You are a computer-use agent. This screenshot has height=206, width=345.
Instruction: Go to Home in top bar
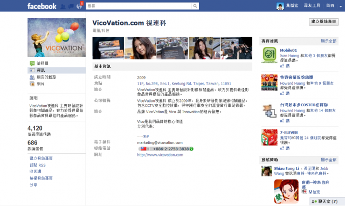pos(330,5)
